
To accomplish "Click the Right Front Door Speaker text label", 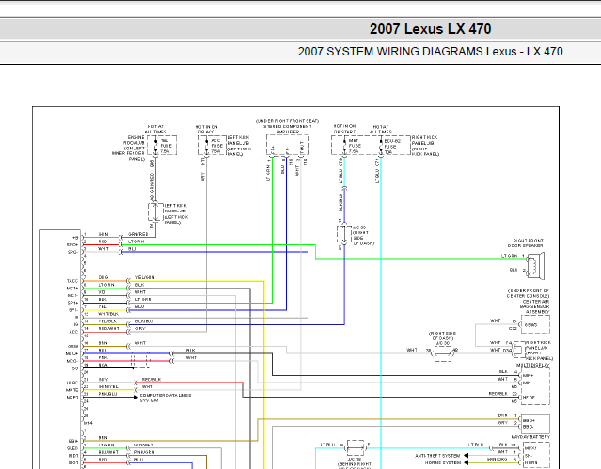I will click(x=534, y=242).
